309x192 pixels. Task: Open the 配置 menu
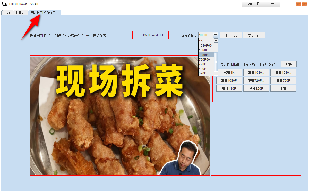click(260, 4)
